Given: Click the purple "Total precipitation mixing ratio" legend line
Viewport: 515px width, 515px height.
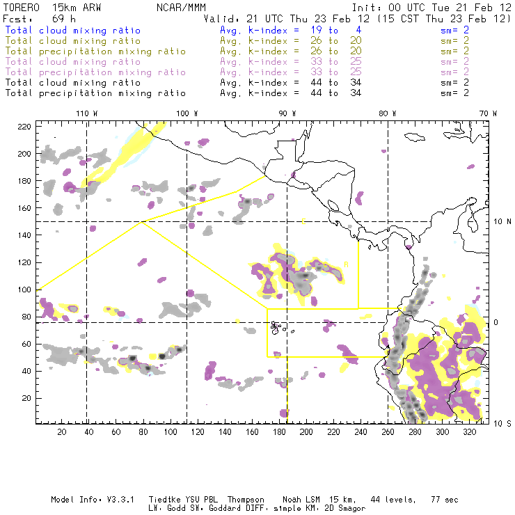Looking at the screenshot, I should tap(95, 72).
